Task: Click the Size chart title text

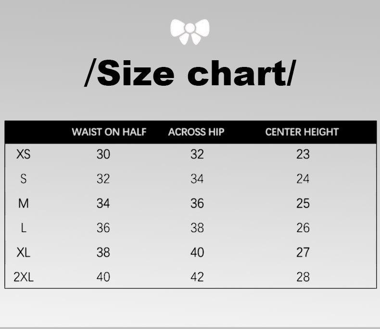Action: (190, 73)
